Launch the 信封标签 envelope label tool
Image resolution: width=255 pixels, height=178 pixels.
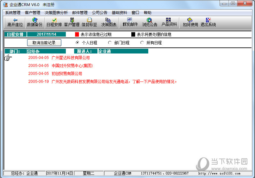pos(89,22)
